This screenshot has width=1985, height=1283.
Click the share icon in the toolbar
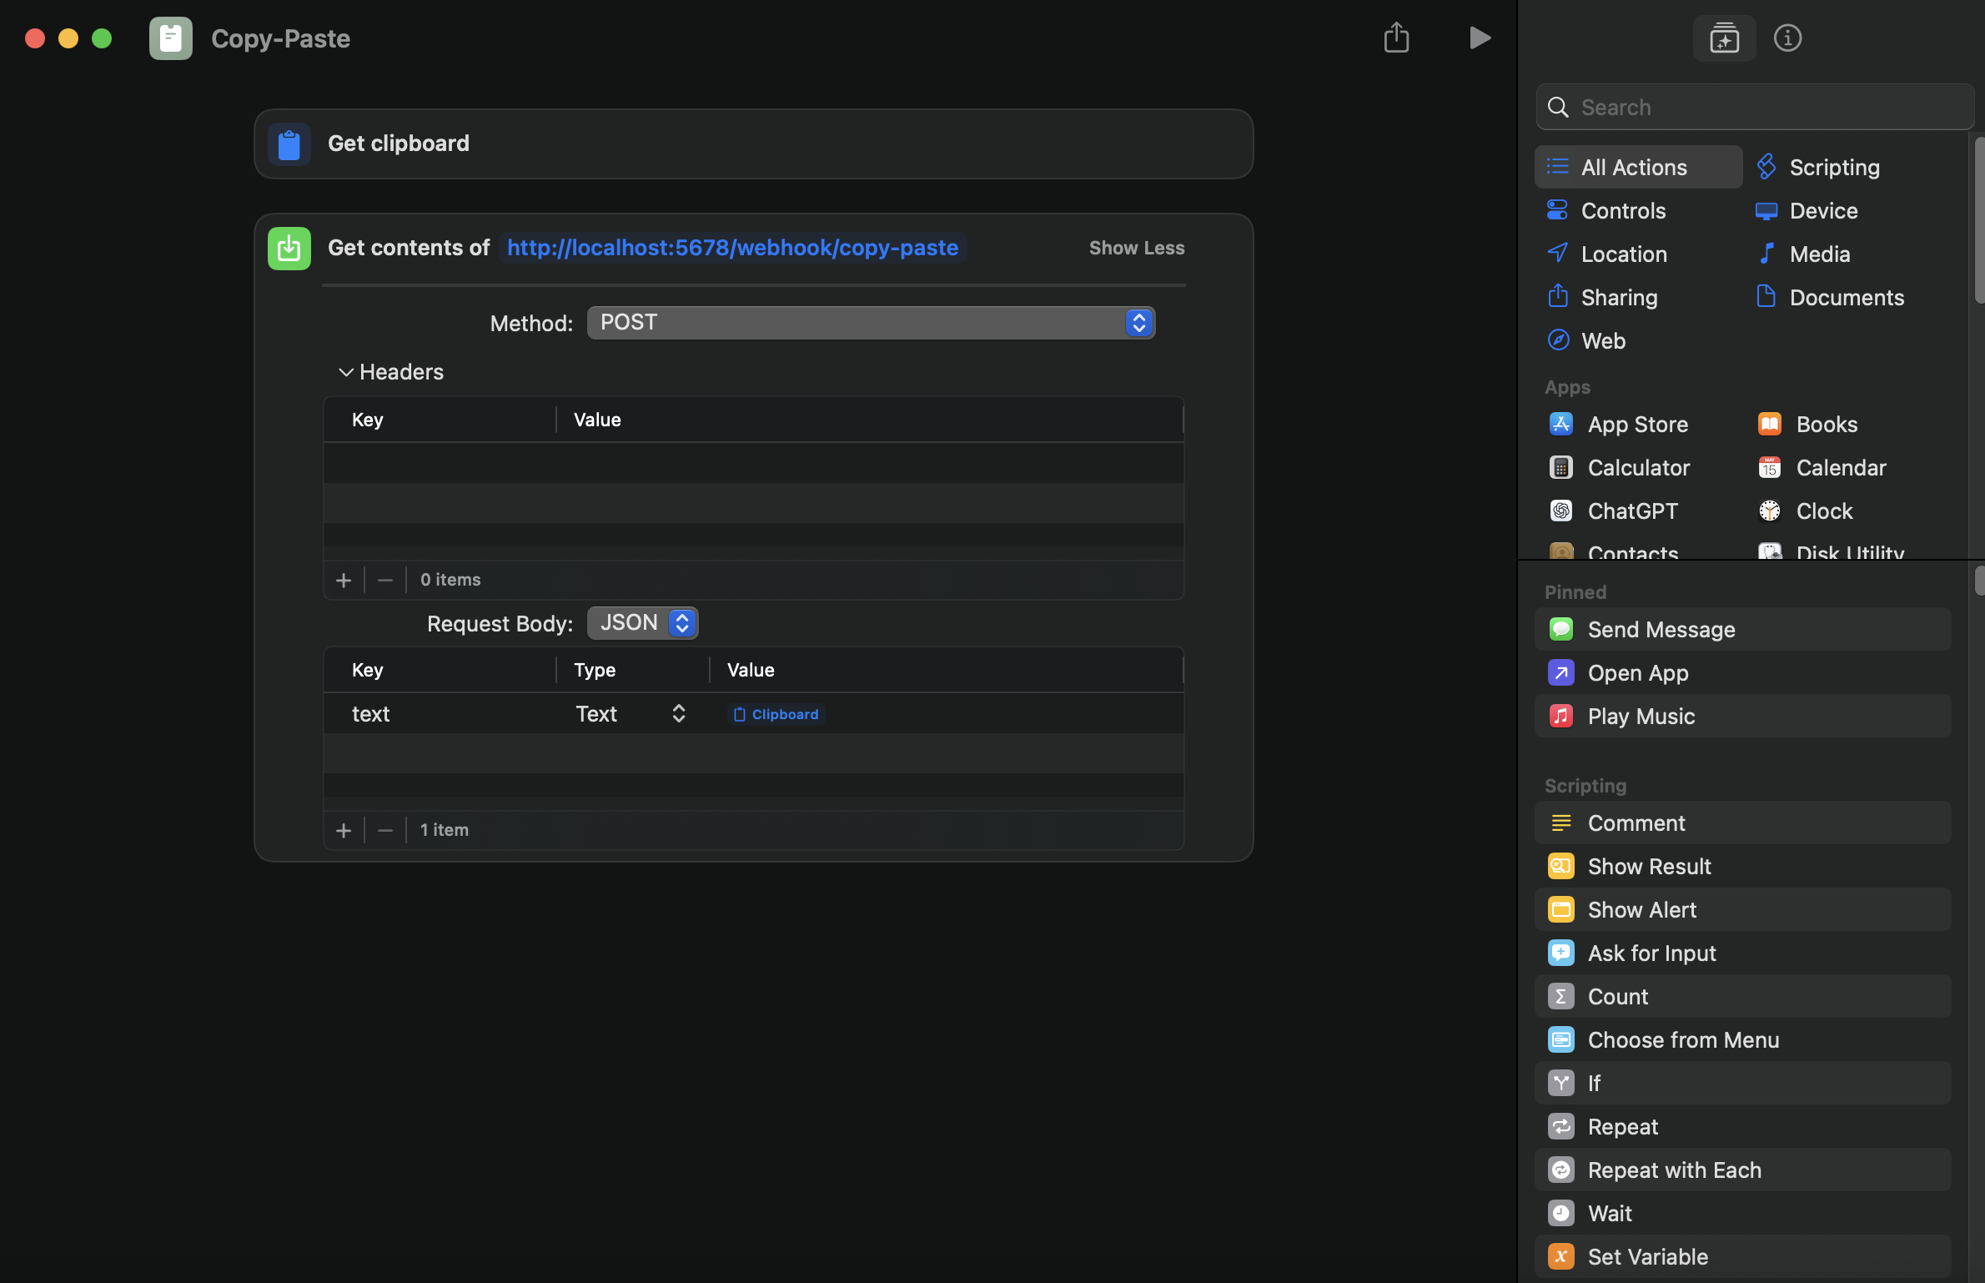(1396, 38)
